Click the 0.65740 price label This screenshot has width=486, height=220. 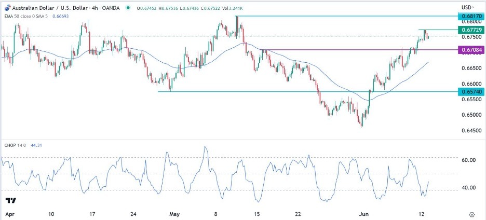pos(471,91)
